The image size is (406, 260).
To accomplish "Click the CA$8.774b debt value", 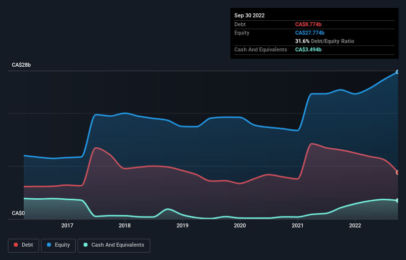I will (308, 24).
